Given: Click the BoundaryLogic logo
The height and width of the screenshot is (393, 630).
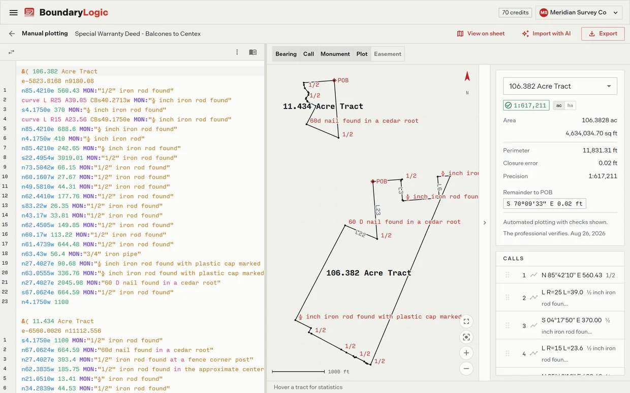Looking at the screenshot, I should [x=66, y=13].
